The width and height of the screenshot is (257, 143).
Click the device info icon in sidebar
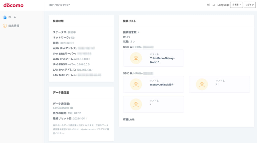click(5, 26)
